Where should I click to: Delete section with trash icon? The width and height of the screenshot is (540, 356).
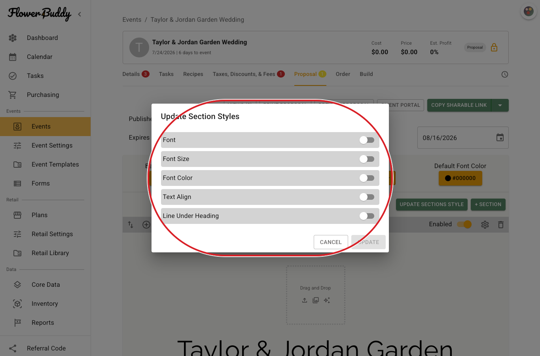[x=501, y=225]
